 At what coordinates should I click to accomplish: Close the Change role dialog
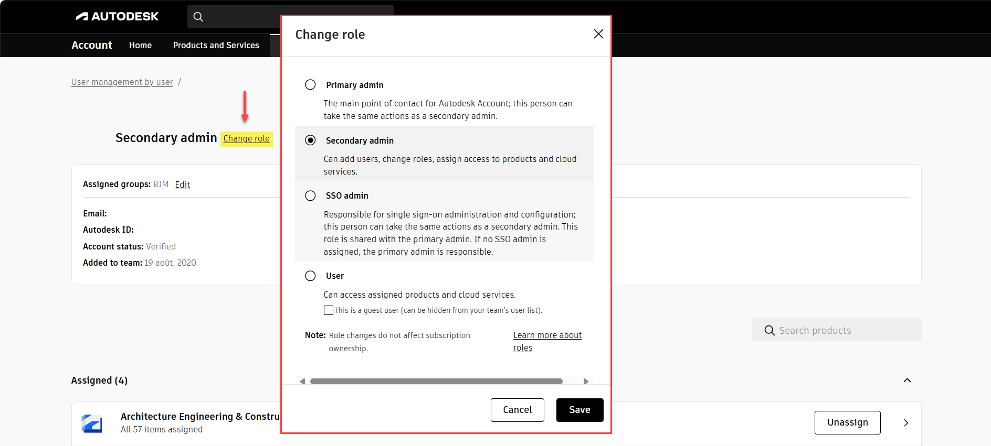point(598,34)
